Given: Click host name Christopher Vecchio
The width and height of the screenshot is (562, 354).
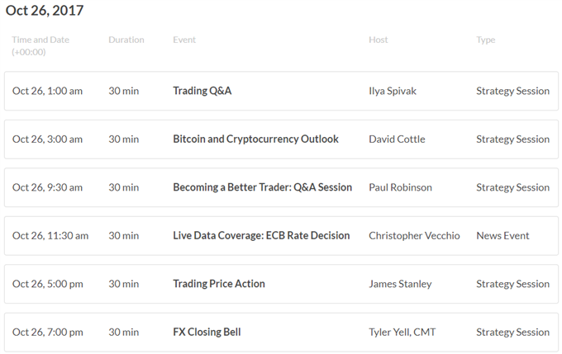Looking at the screenshot, I should tap(414, 235).
